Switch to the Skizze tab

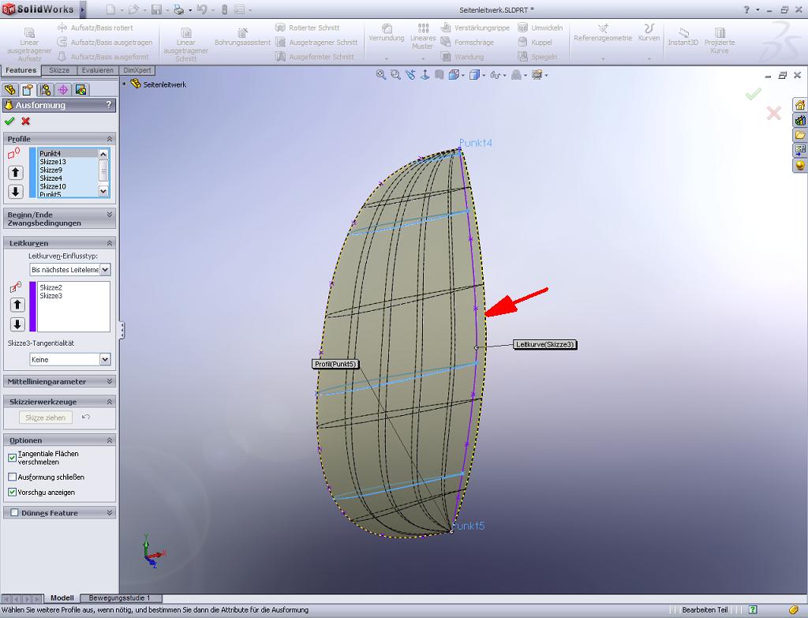point(59,70)
